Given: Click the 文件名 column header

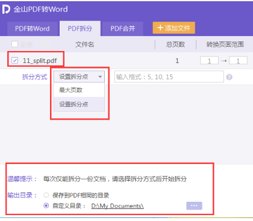Looking at the screenshot, I should [84, 44].
